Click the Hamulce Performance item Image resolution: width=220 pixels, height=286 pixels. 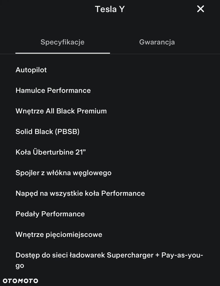click(53, 90)
